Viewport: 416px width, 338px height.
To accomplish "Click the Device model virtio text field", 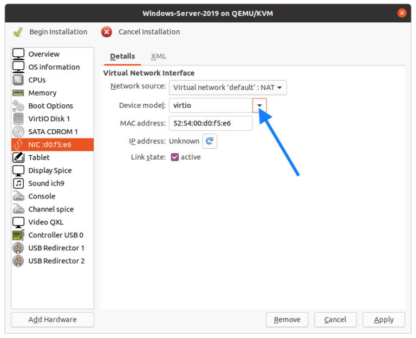I will (211, 105).
